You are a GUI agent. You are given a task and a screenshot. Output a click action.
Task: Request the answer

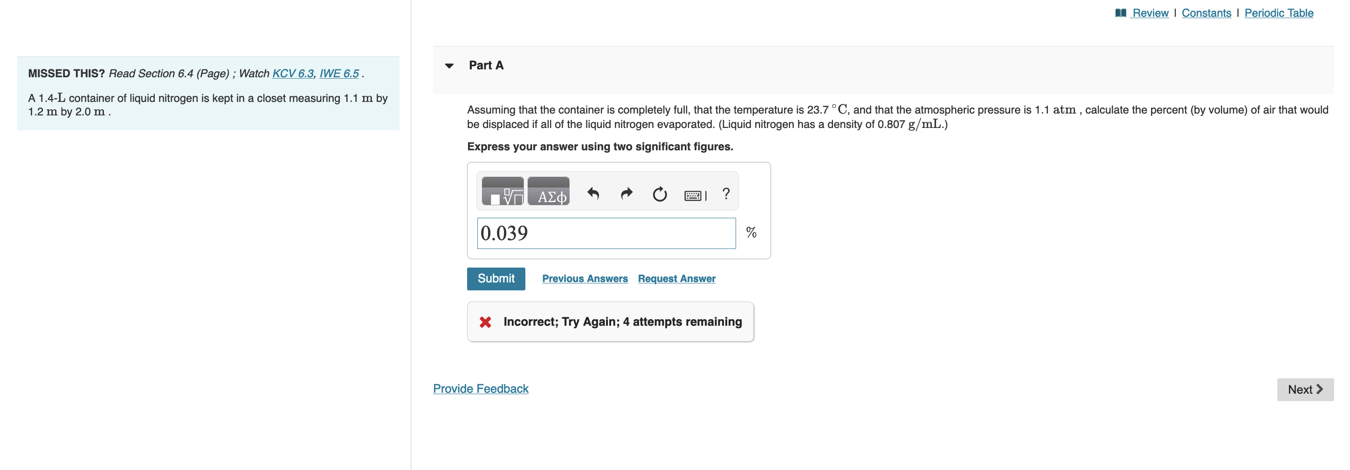[x=676, y=278]
